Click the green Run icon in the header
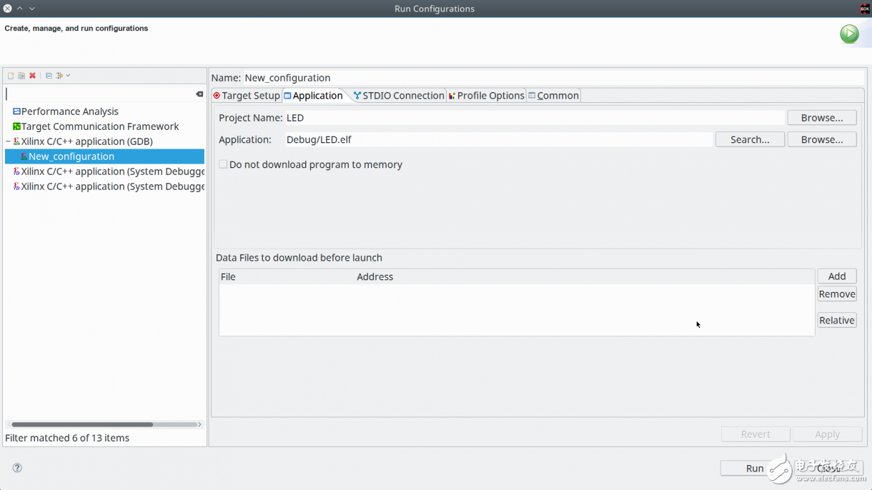Image resolution: width=872 pixels, height=490 pixels. point(849,34)
